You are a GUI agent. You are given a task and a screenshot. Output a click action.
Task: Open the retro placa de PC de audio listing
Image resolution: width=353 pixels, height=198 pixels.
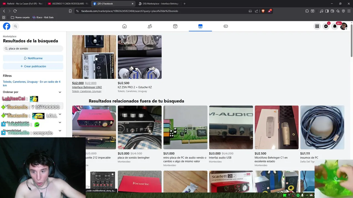tap(184, 159)
